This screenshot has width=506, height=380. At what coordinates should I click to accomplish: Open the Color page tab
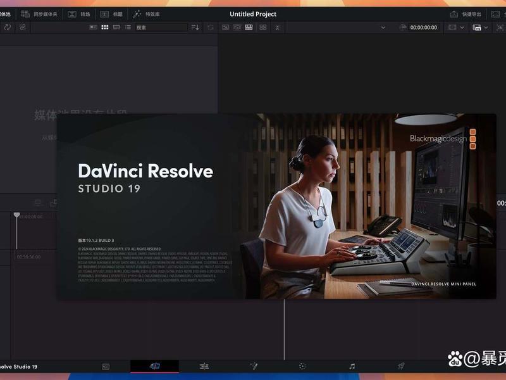[x=302, y=366]
